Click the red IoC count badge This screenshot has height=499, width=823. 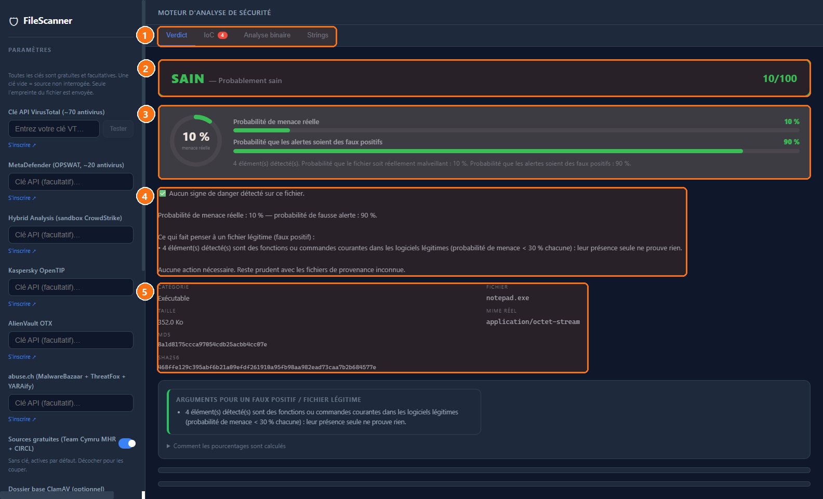click(x=222, y=35)
